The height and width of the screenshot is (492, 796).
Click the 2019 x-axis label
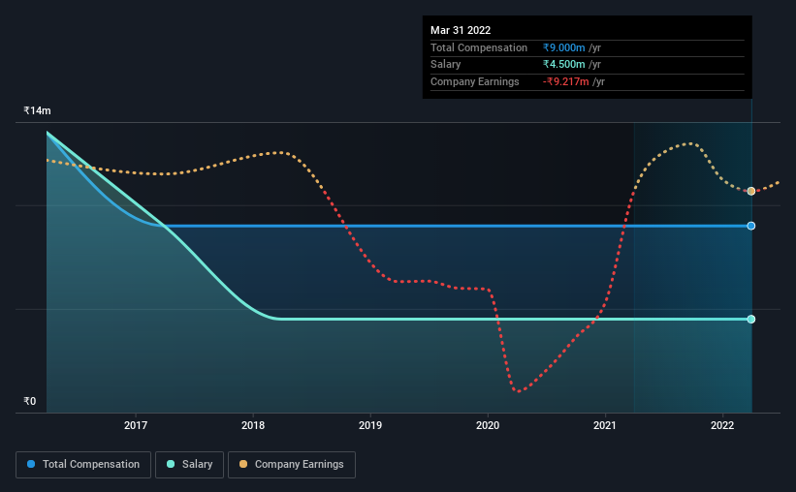click(x=370, y=425)
